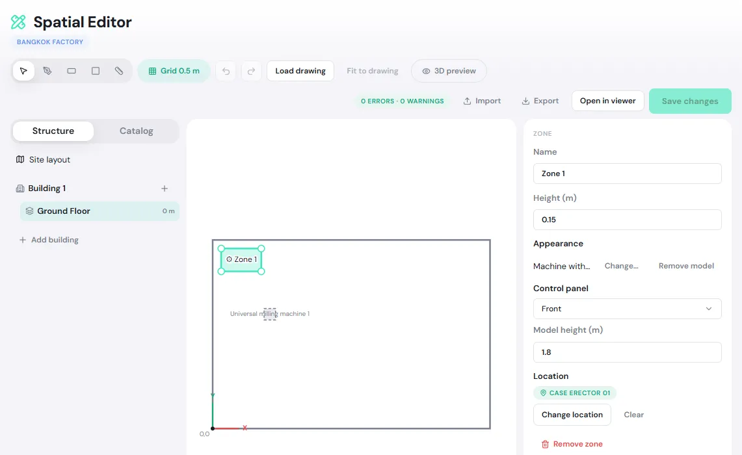Select the ruler measure tool
Screen dimensions: 742x455
point(119,71)
